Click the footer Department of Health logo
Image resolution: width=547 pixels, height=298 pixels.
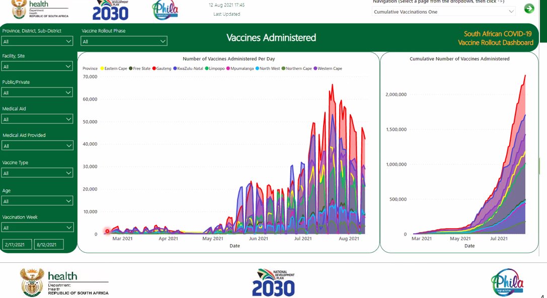tap(64, 282)
